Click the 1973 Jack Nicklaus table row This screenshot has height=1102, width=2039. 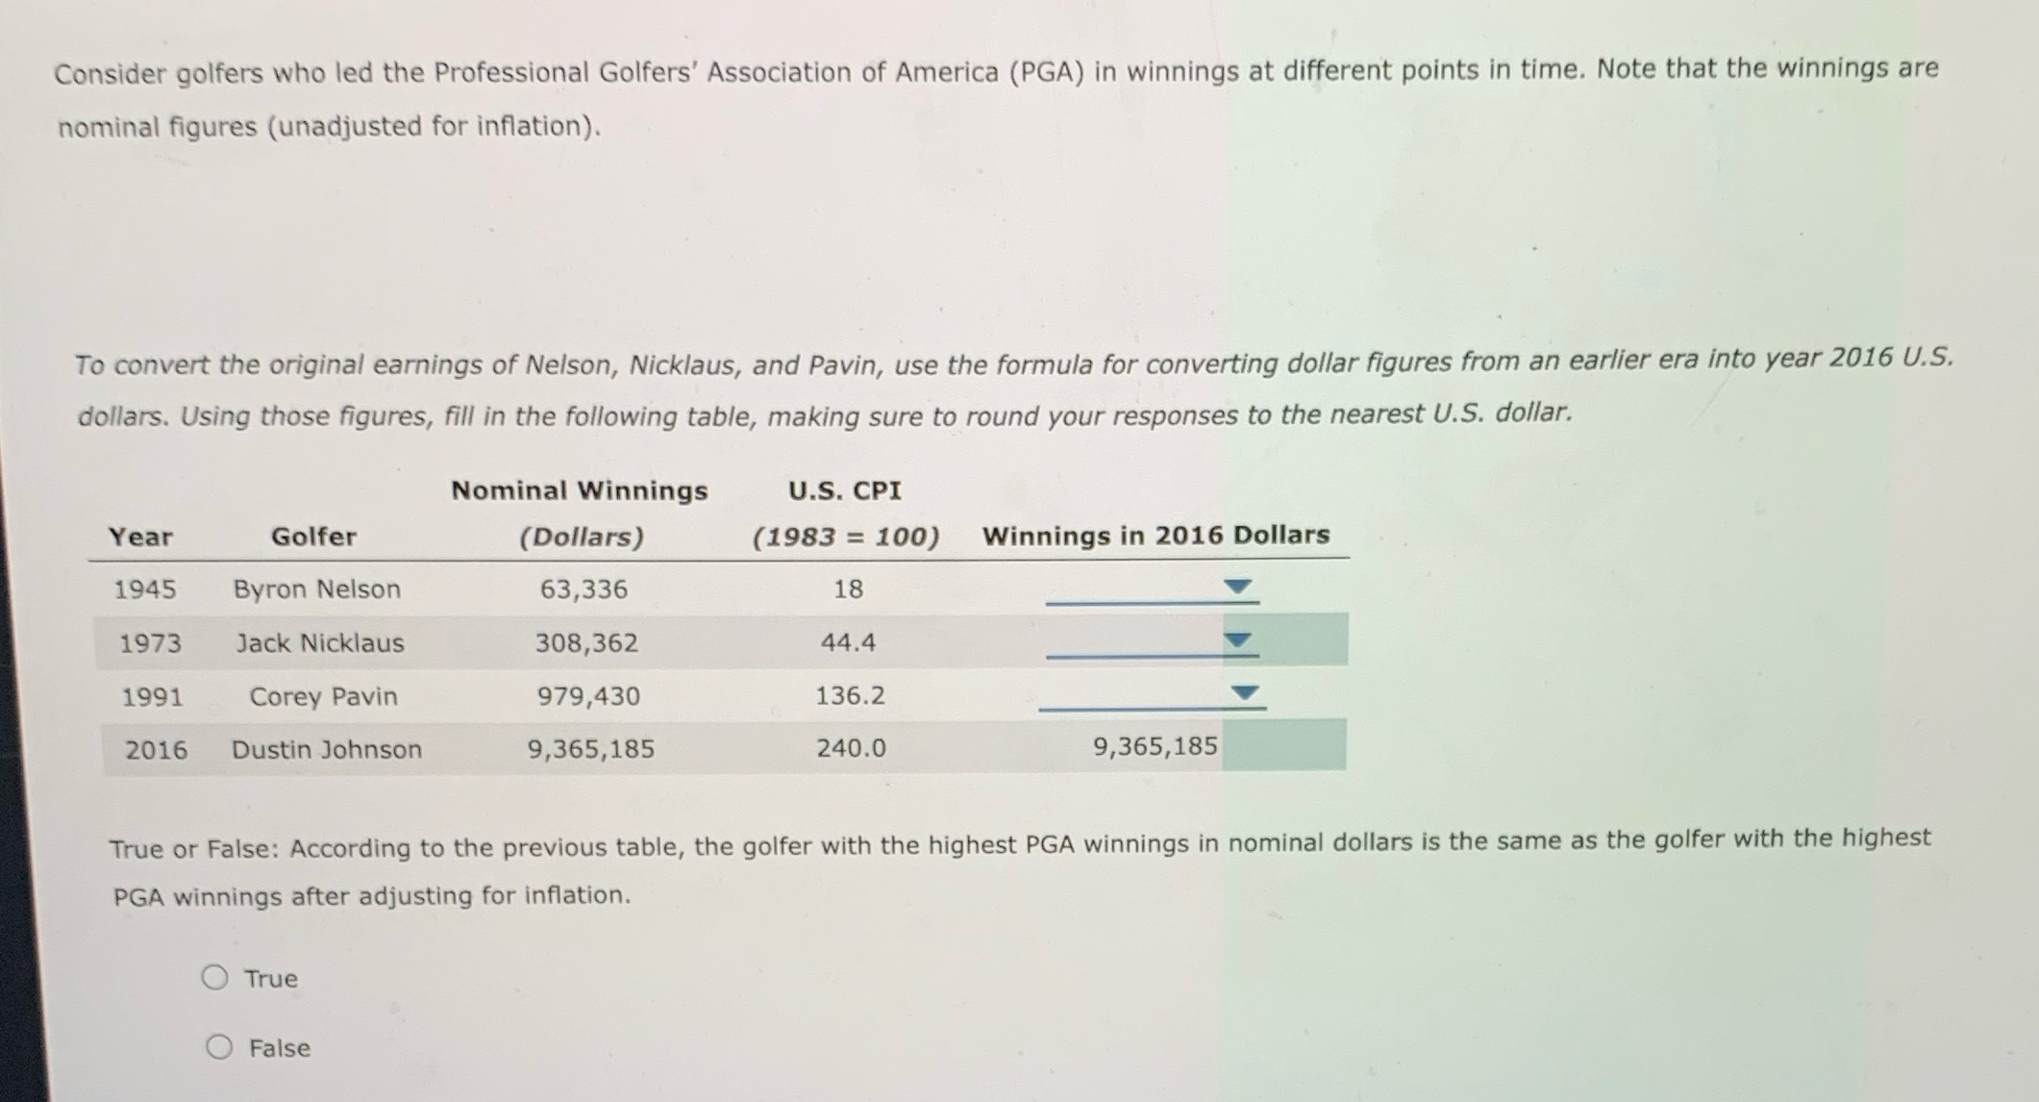point(673,642)
